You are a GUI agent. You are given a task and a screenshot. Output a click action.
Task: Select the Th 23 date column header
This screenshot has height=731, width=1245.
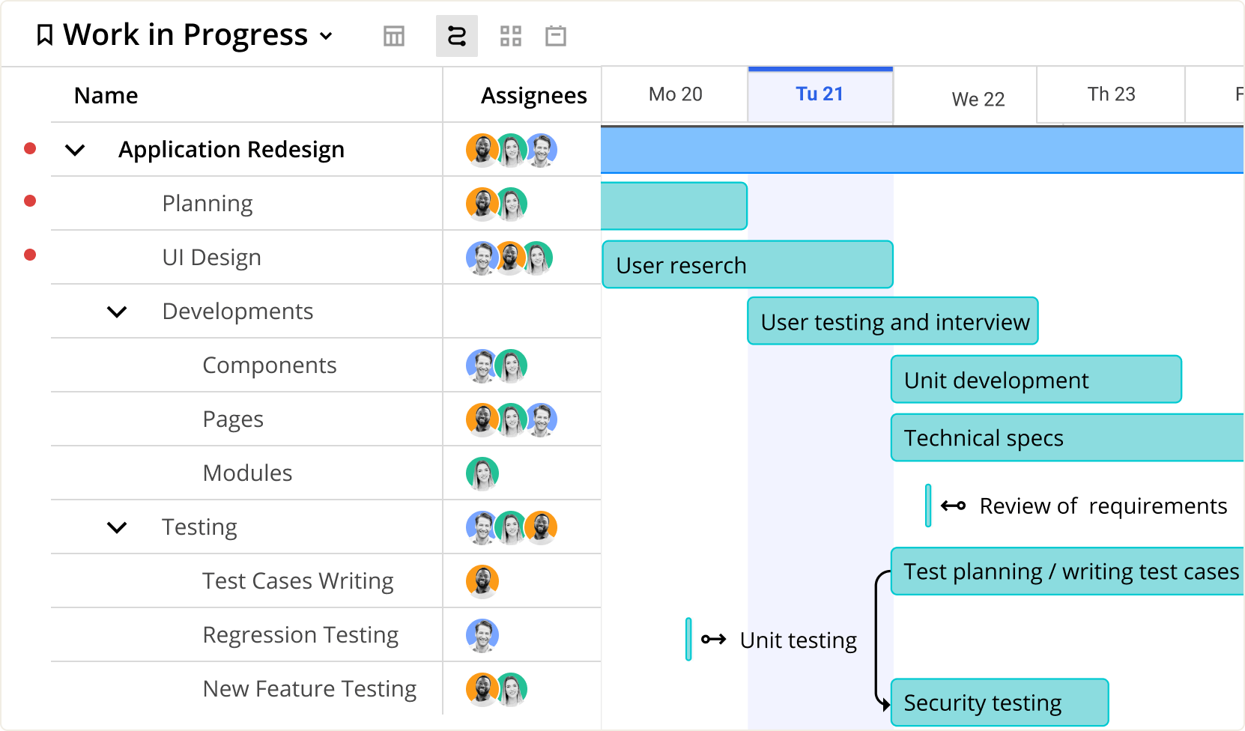(x=1111, y=94)
